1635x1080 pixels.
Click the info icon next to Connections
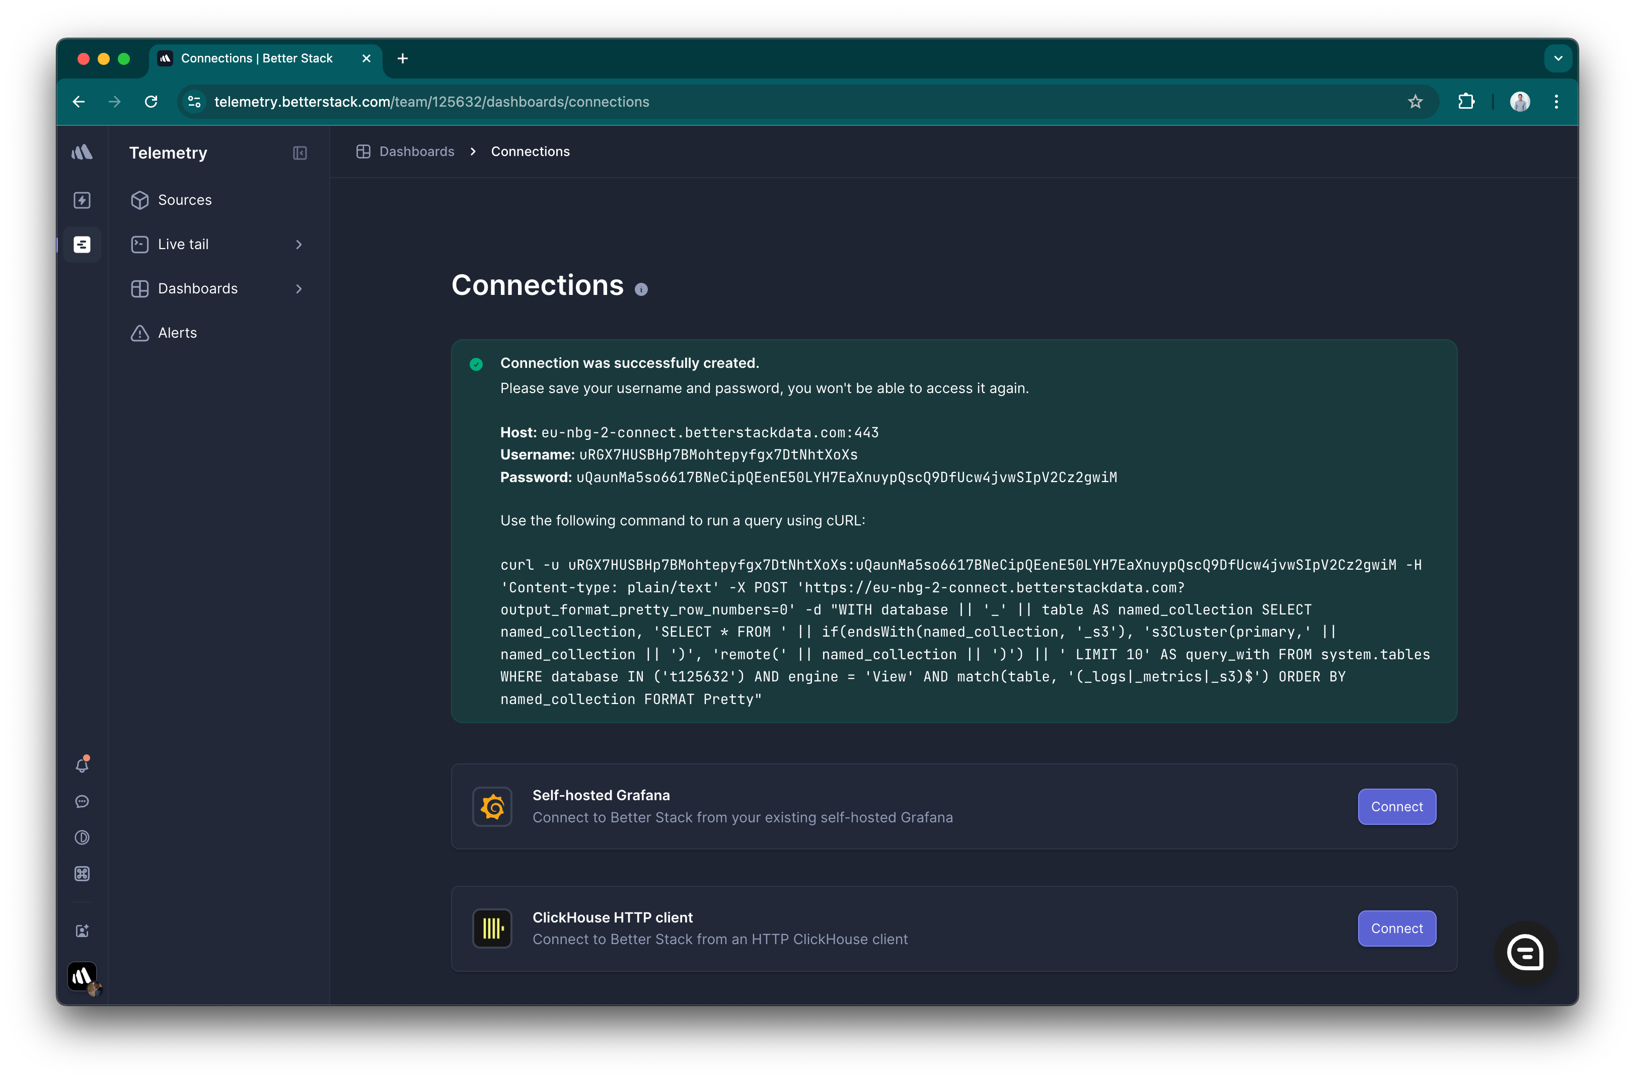pyautogui.click(x=641, y=290)
